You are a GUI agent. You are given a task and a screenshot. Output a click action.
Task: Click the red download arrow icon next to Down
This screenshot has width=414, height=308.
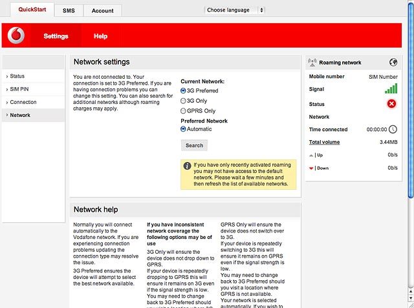[311, 169]
